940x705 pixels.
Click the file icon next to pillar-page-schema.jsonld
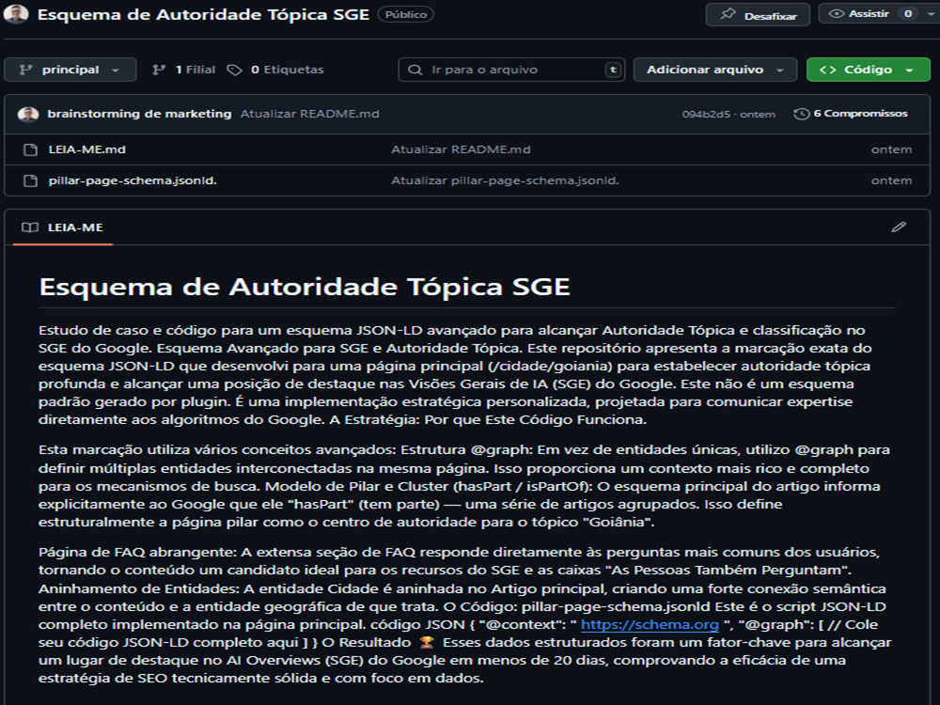[30, 180]
